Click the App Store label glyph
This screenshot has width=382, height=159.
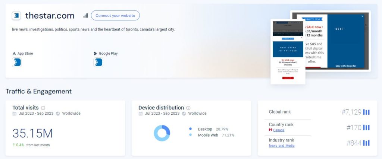[x=14, y=54]
